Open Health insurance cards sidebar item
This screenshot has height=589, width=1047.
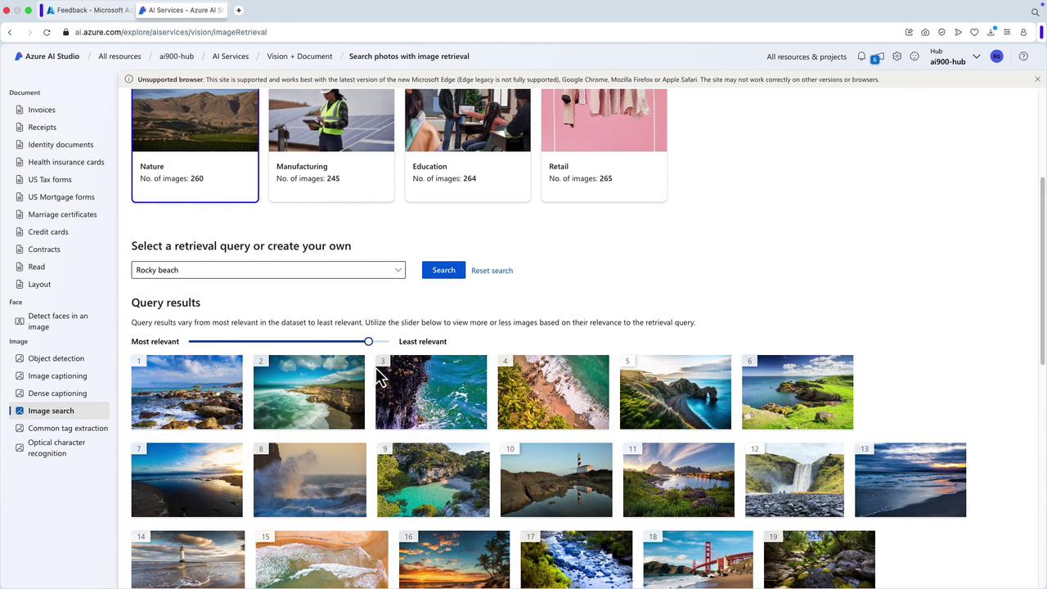66,162
